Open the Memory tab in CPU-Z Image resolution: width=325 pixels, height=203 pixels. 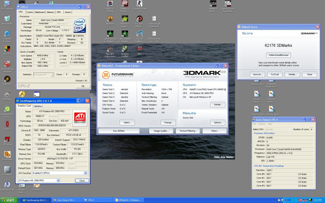point(51,12)
